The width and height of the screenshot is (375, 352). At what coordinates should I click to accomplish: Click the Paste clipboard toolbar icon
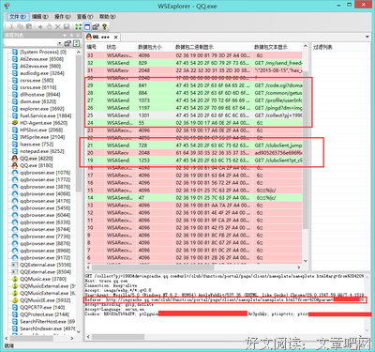click(29, 27)
